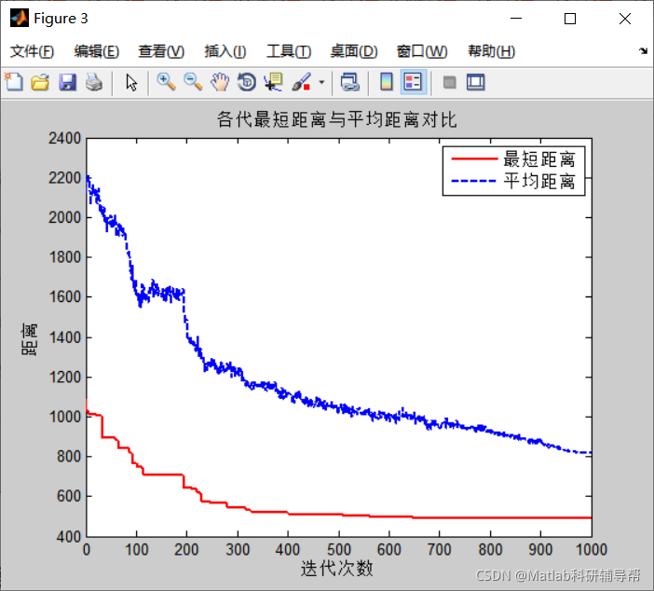Open the brush color dropdown arrow
The image size is (654, 591).
pyautogui.click(x=321, y=82)
